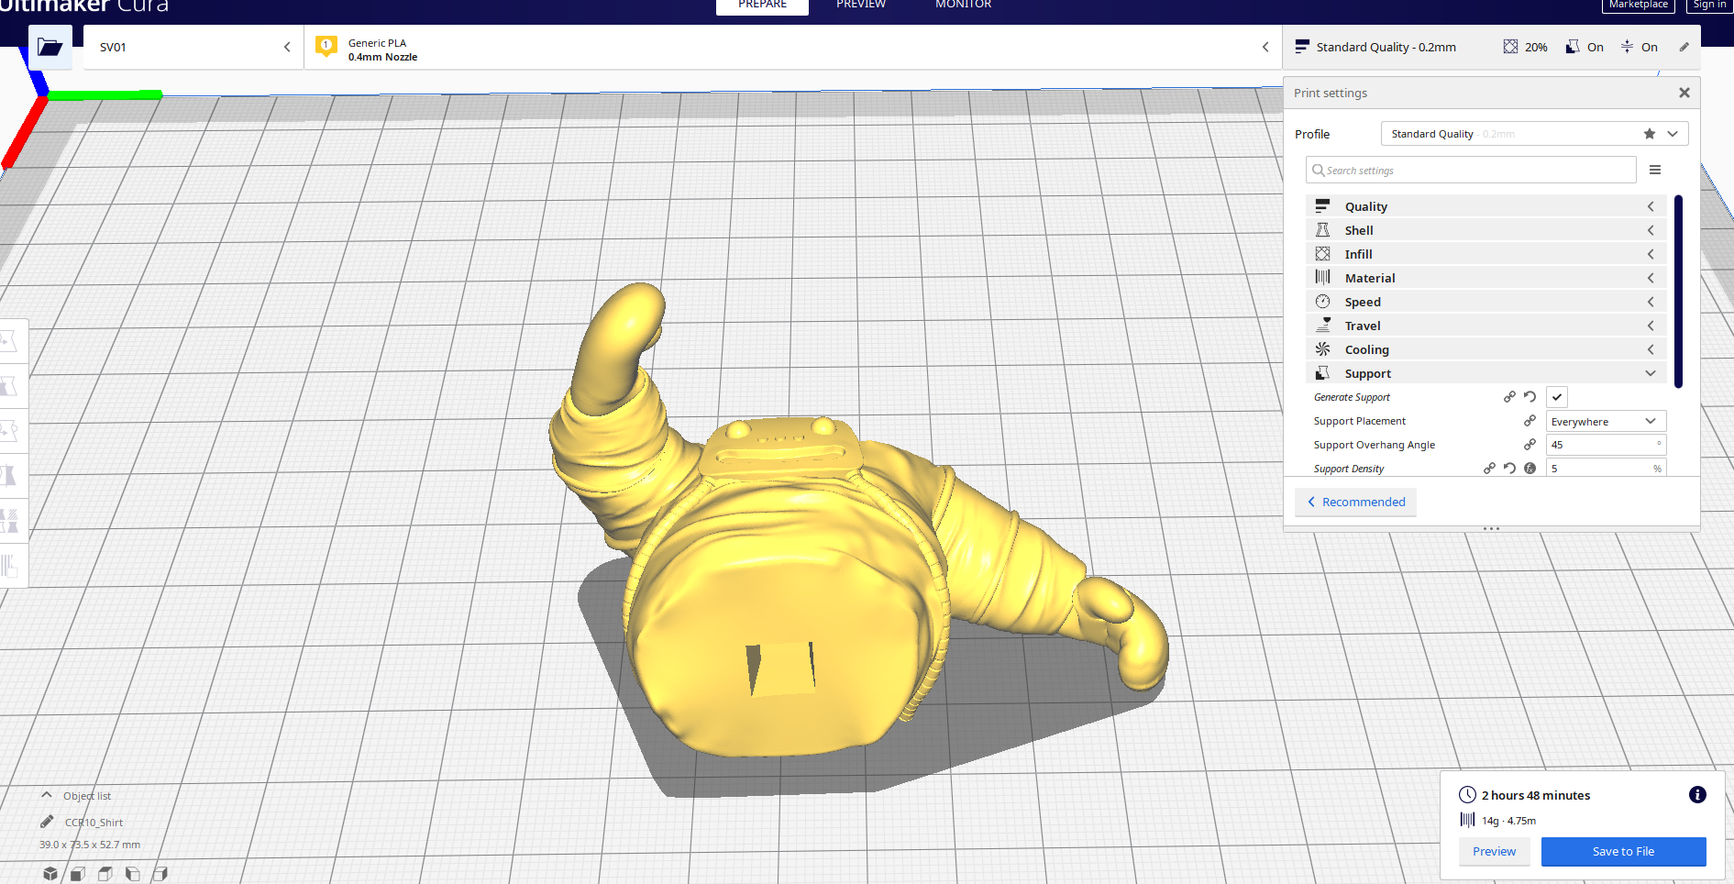Expand the Material settings category
The image size is (1734, 884).
(1485, 278)
